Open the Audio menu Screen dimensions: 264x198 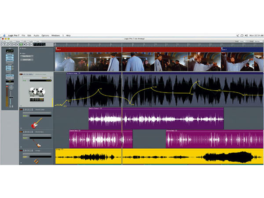click(37, 35)
